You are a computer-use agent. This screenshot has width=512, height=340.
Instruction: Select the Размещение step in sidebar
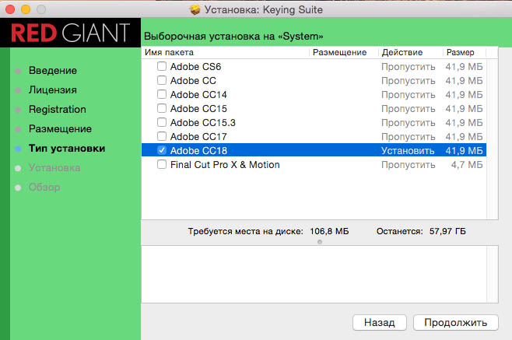(60, 128)
